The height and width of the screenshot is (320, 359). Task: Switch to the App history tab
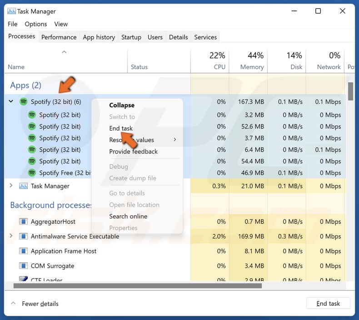click(99, 37)
